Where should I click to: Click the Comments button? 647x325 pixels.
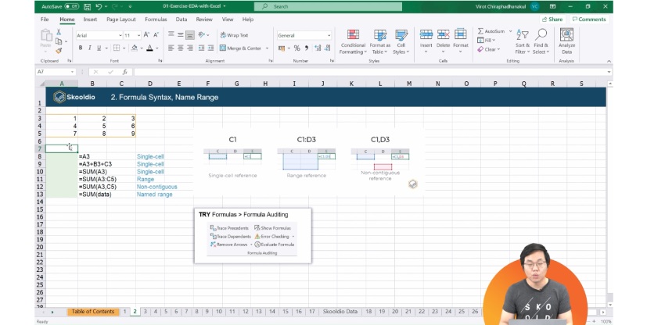tap(589, 20)
